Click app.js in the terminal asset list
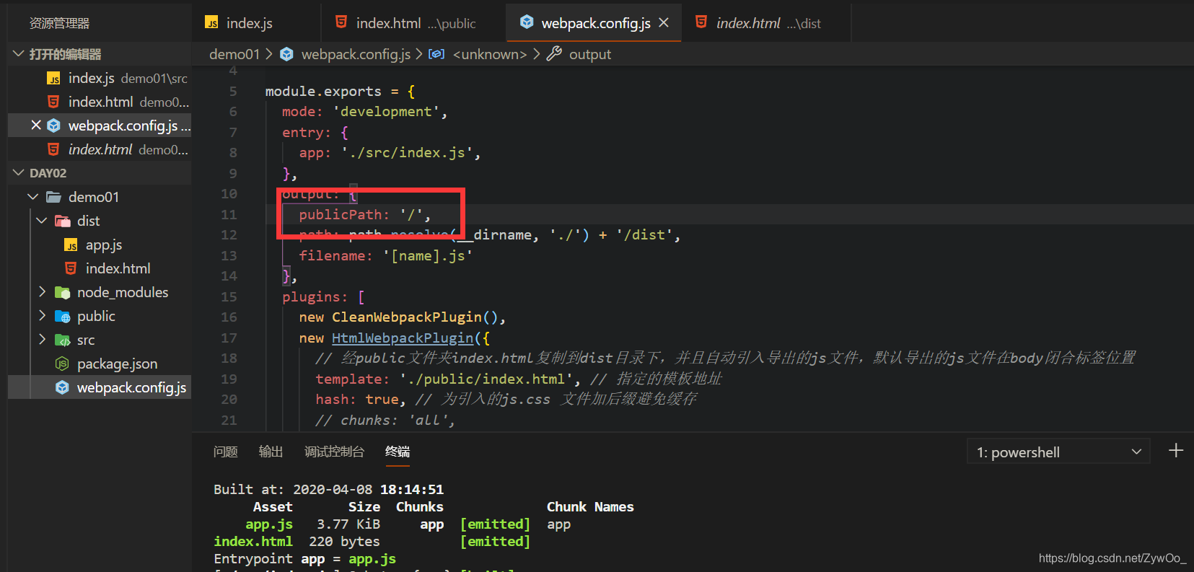Screen dimensions: 1194x572 tap(269, 524)
